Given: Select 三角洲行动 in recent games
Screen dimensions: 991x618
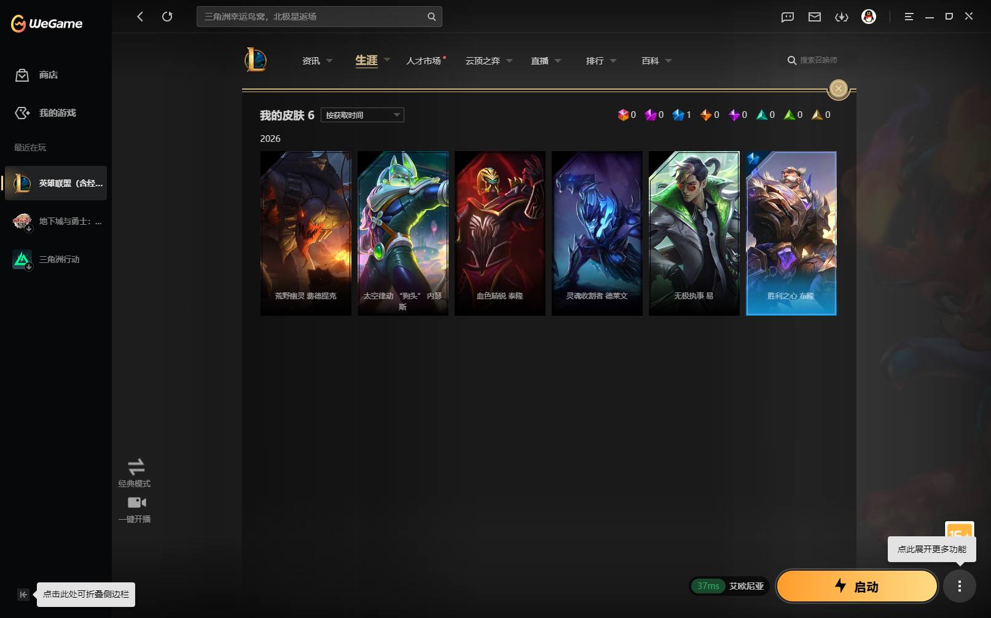Looking at the screenshot, I should pos(56,259).
